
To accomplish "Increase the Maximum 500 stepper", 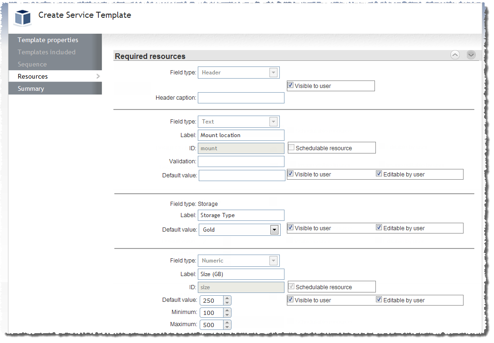I will coord(227,322).
